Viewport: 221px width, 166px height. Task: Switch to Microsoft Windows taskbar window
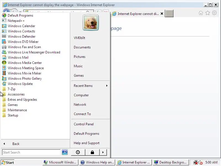click(x=60, y=162)
